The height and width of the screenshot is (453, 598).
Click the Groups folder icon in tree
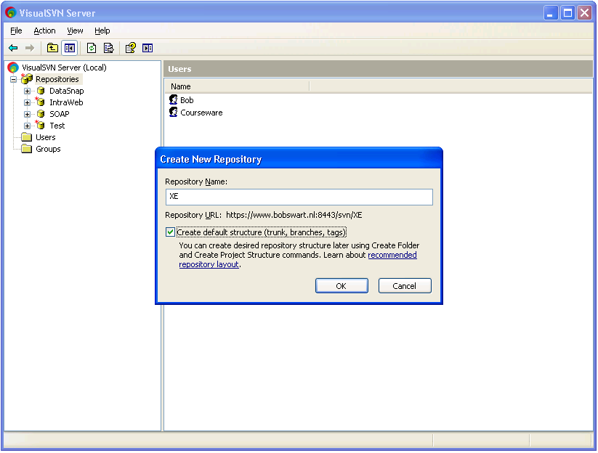click(x=27, y=149)
